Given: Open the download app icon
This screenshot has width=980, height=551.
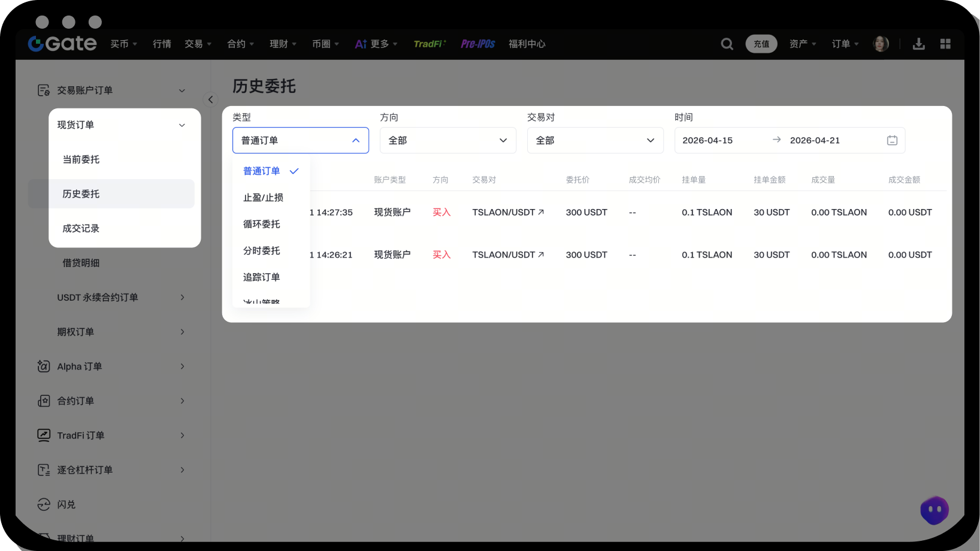Looking at the screenshot, I should click(918, 44).
